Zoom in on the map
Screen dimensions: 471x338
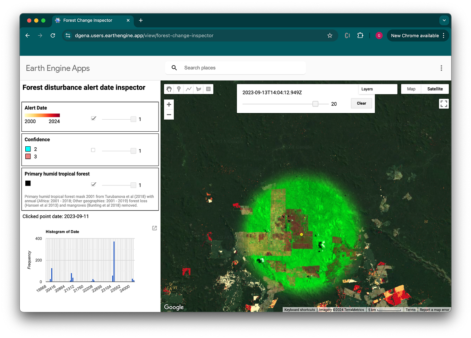169,104
